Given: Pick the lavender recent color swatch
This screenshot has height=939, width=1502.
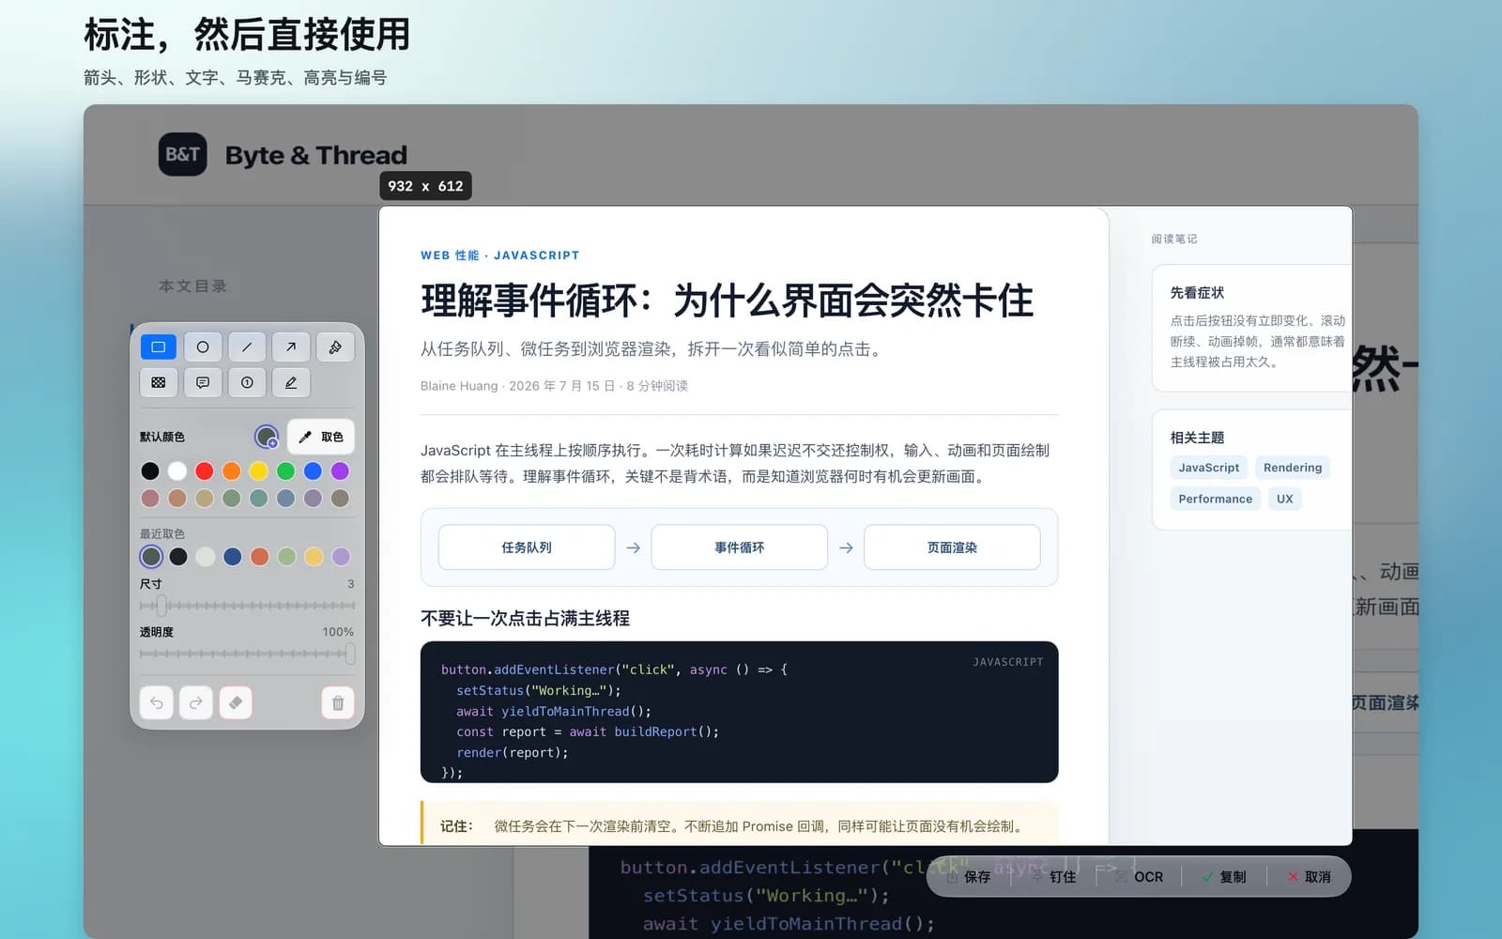Looking at the screenshot, I should pyautogui.click(x=341, y=557).
